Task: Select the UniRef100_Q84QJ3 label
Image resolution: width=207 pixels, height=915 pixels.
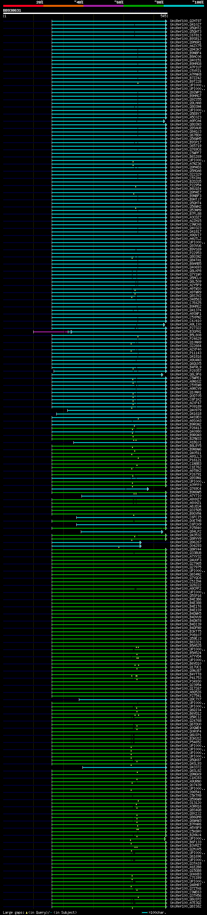Action: (x=186, y=132)
